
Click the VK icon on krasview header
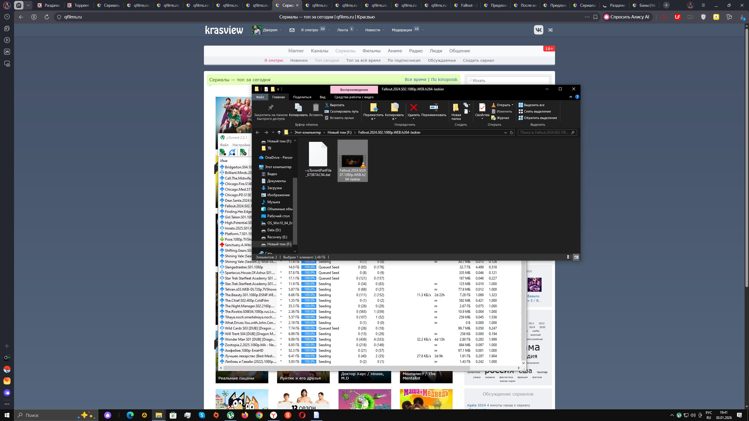coord(538,30)
